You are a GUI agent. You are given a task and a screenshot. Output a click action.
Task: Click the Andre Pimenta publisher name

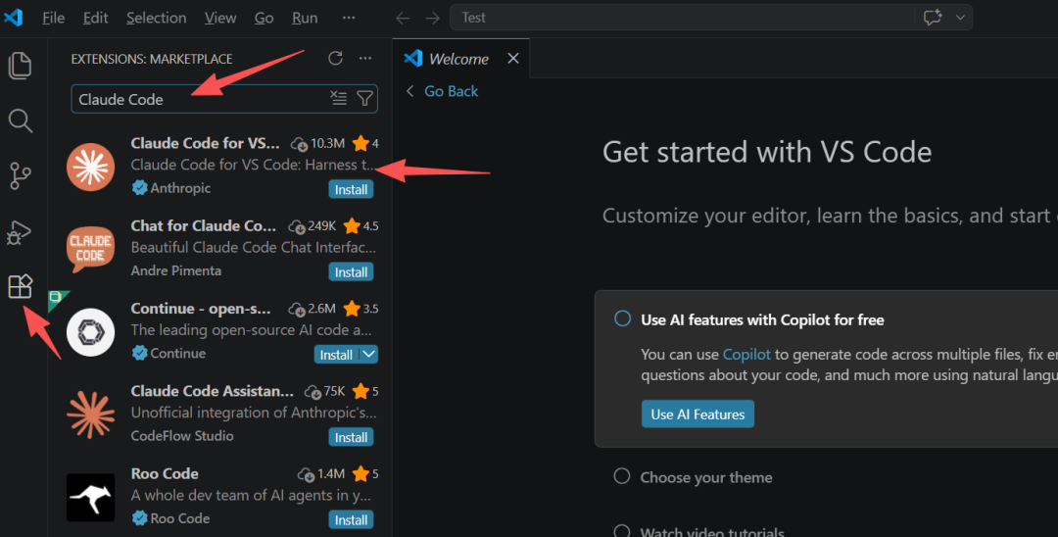coord(176,270)
